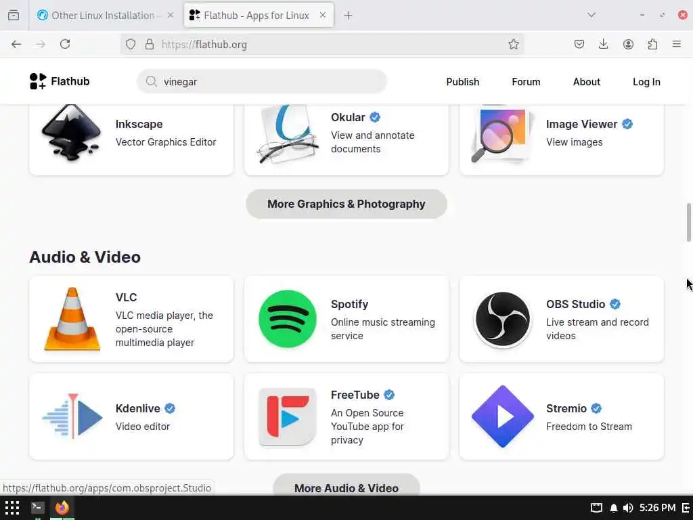Click 'Online music streaming service' text
Image resolution: width=693 pixels, height=520 pixels.
click(383, 329)
